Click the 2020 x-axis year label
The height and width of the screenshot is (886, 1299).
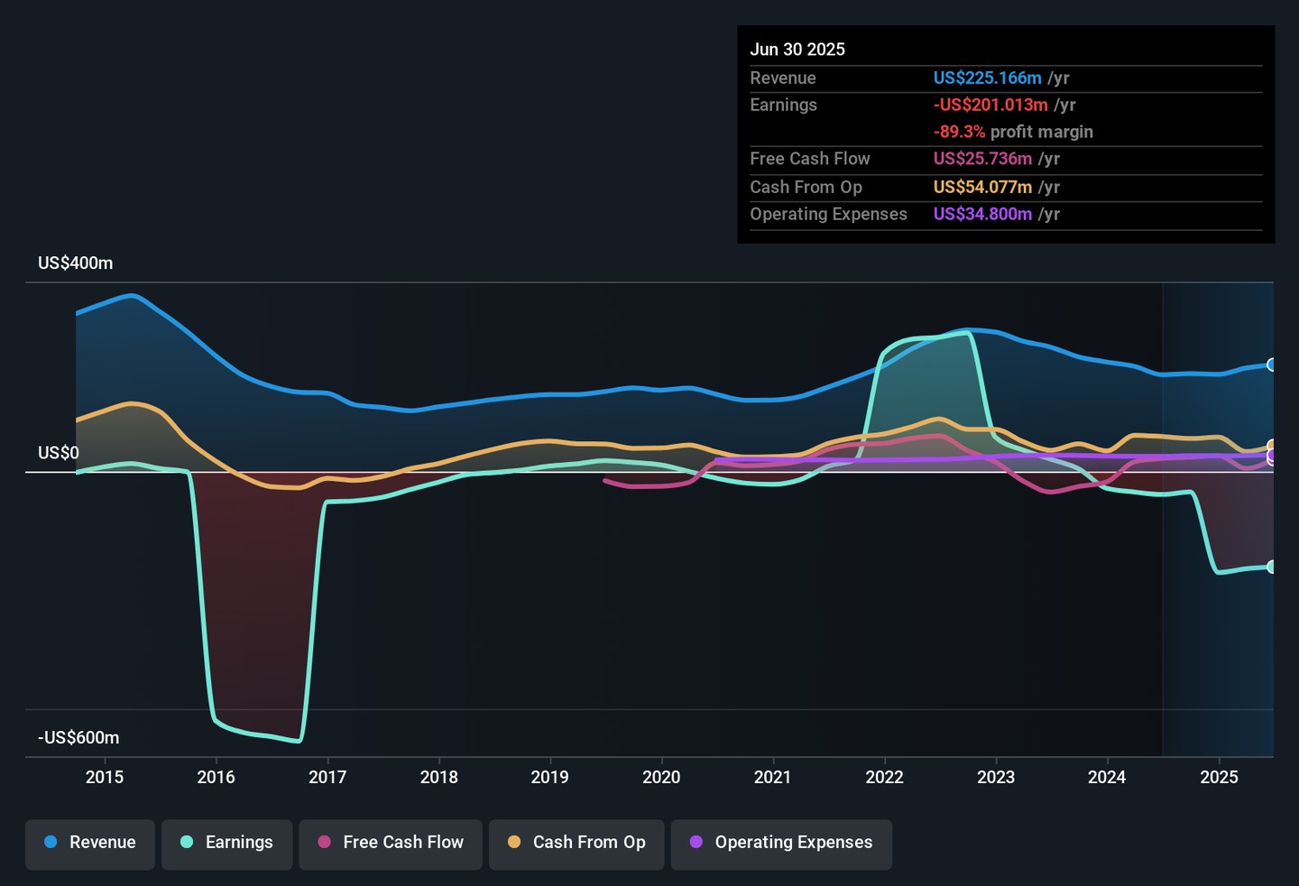(x=661, y=777)
